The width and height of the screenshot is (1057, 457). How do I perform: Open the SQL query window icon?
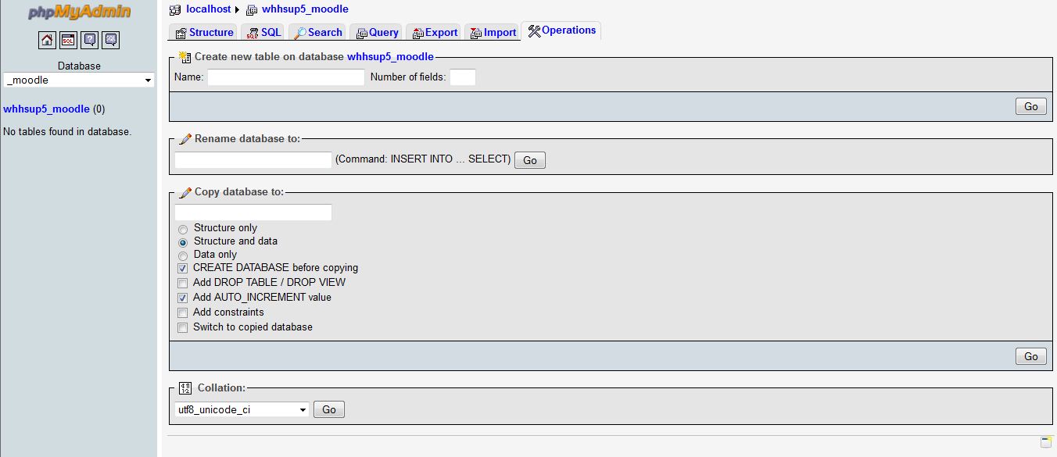(68, 40)
